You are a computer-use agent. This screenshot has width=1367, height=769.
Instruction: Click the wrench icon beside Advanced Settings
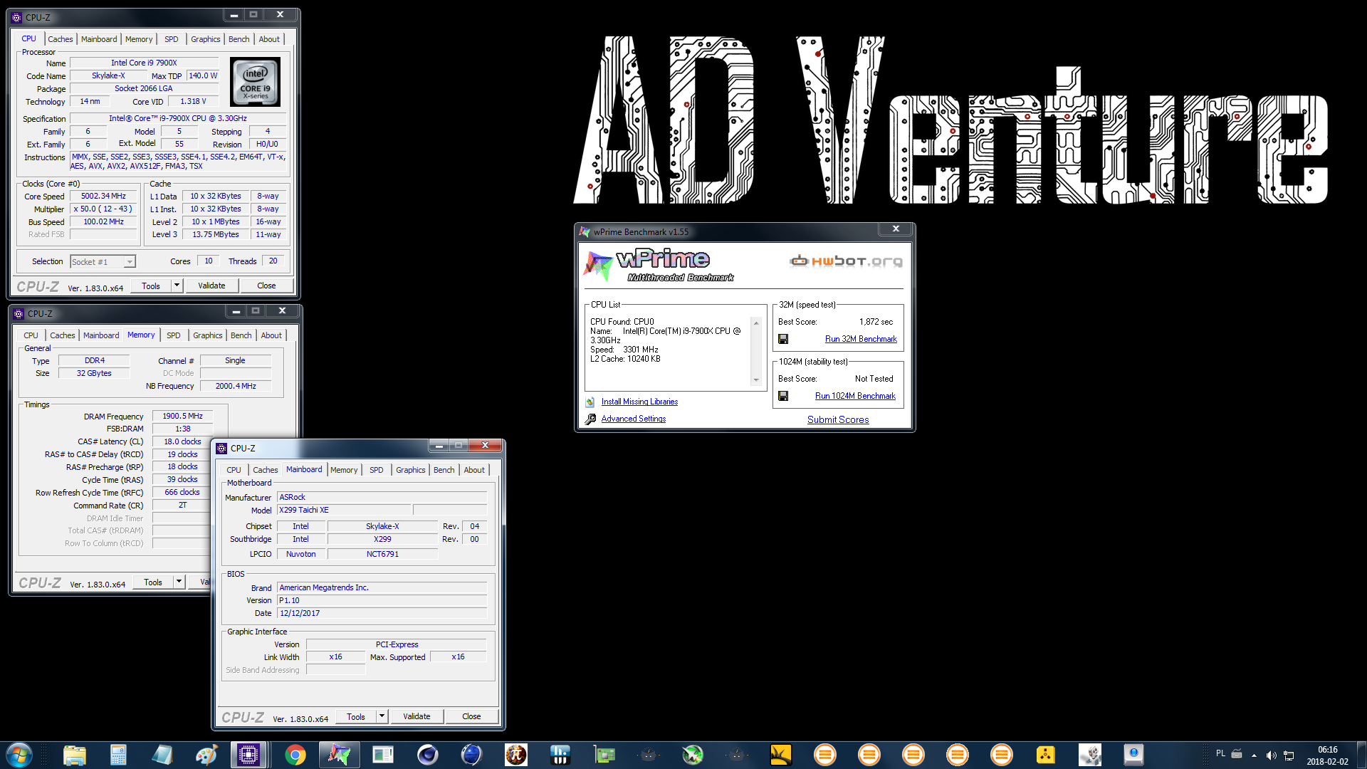pos(590,419)
